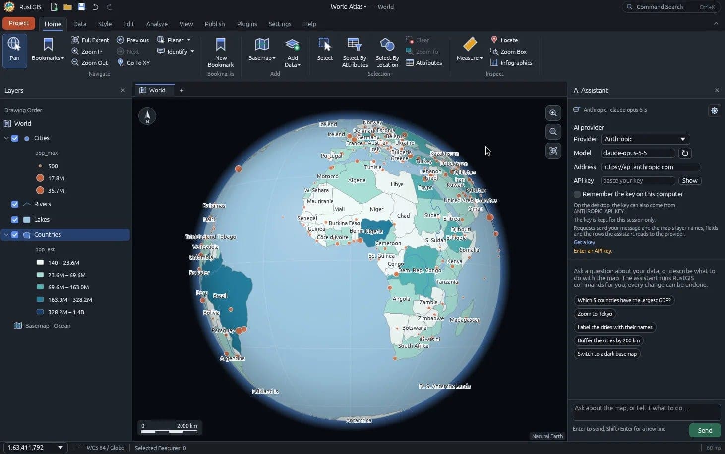Viewport: 725px width, 454px height.
Task: Zoom the map to full view with the frame icon
Action: click(x=553, y=151)
